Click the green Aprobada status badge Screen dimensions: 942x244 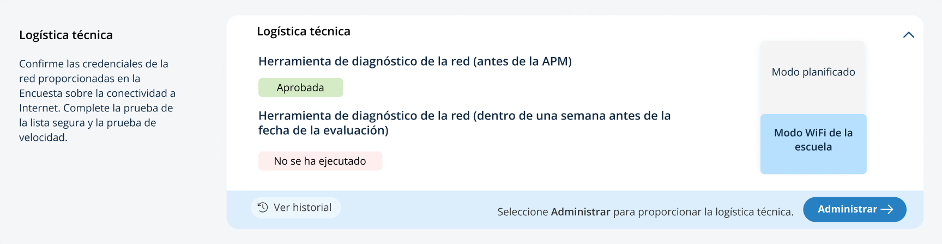coord(300,87)
